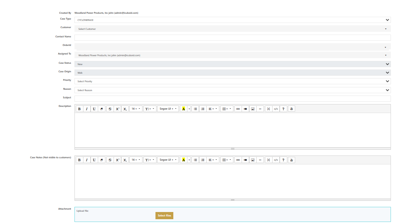Click fullscreen icon in Case Notes toolbar

tap(268, 160)
